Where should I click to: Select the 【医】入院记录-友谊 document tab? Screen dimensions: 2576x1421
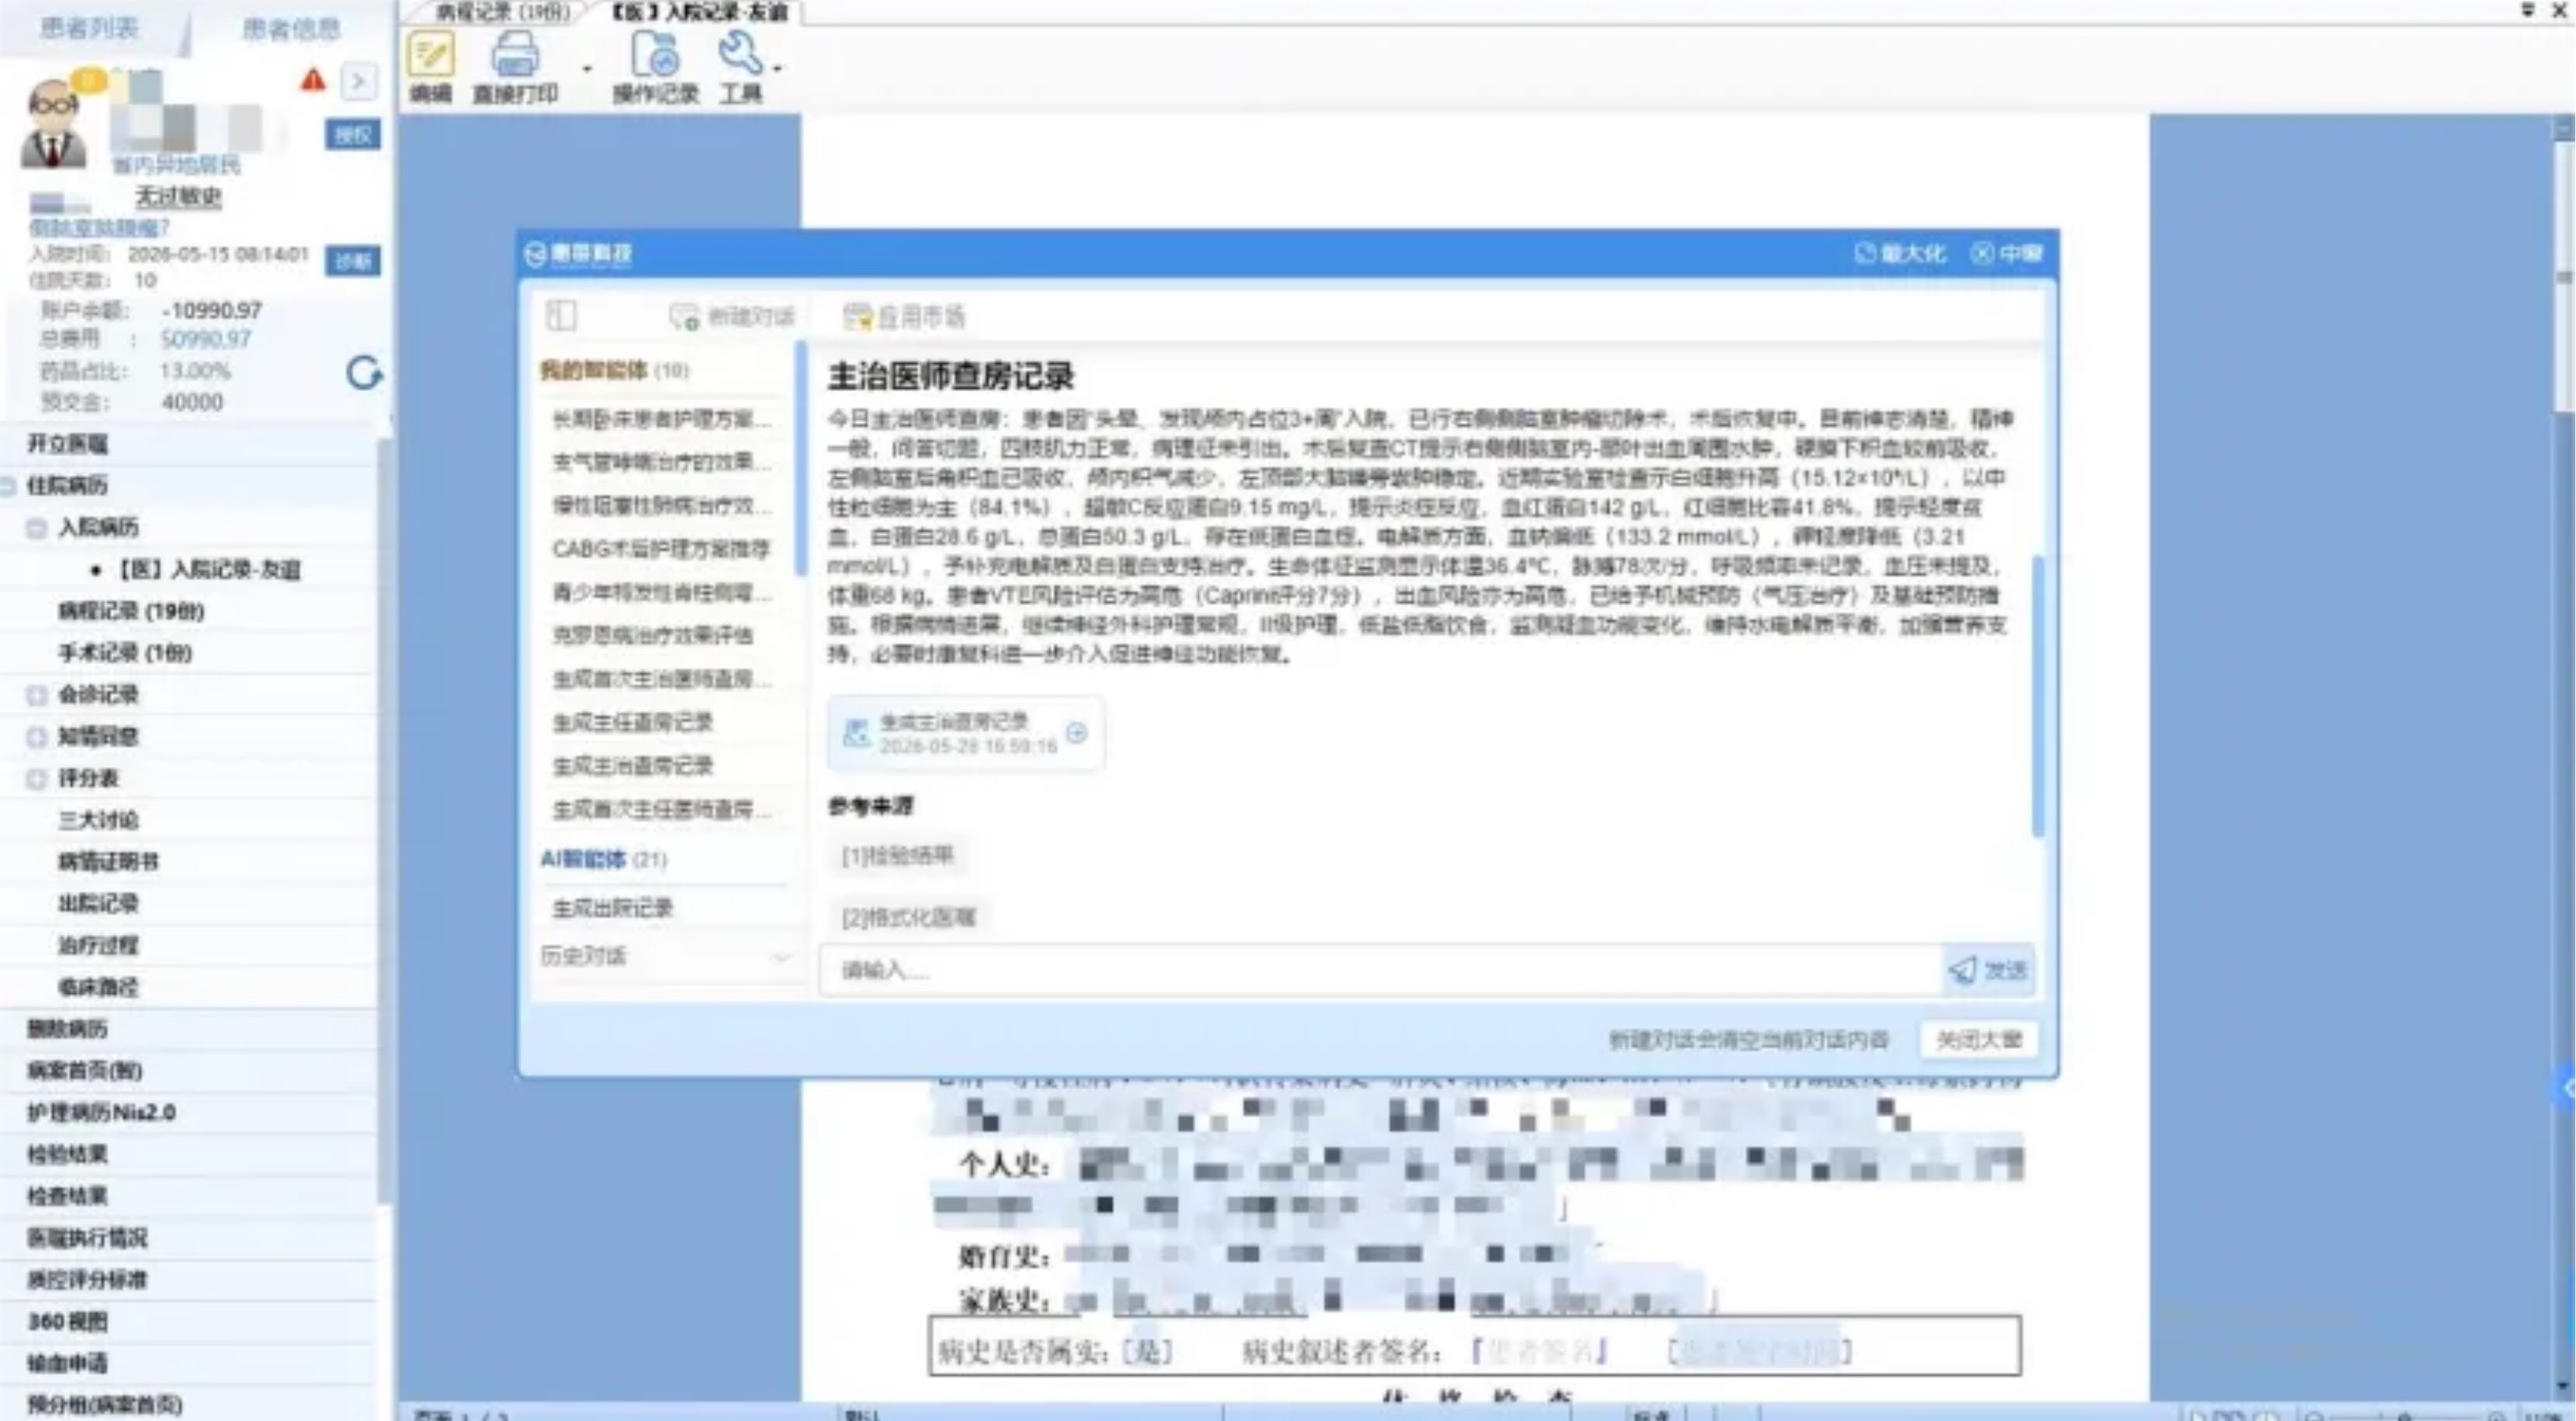[x=699, y=12]
